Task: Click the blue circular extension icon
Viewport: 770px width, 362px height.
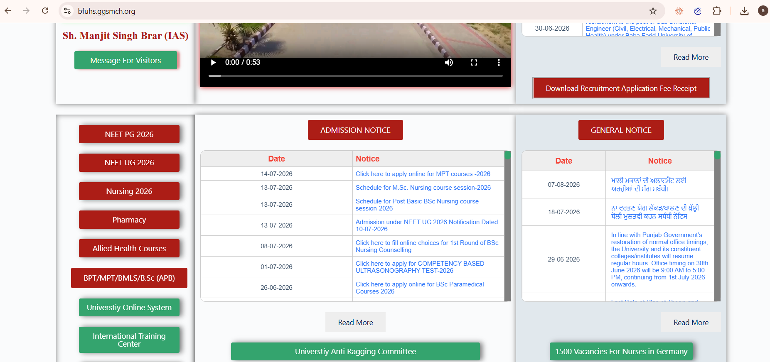Action: pos(698,11)
